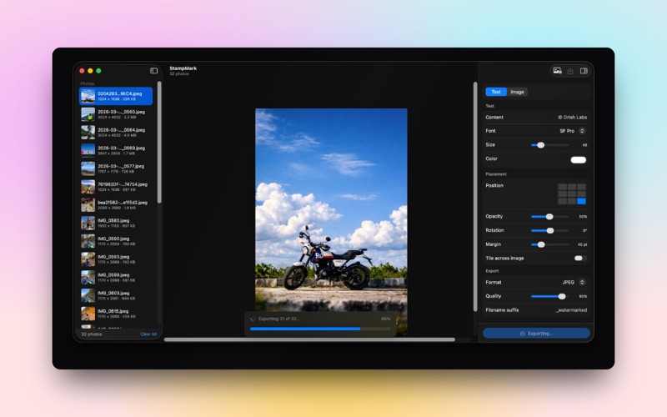Click the StampMark window title
The width and height of the screenshot is (667, 417).
tap(183, 68)
